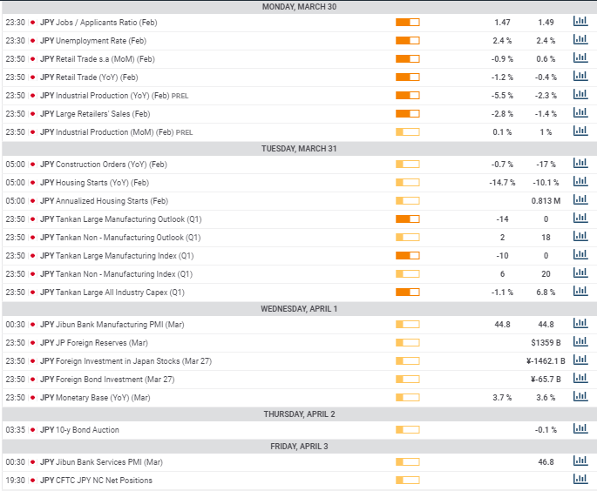Open JPY Foreign Bond Investment event

pyautogui.click(x=105, y=379)
